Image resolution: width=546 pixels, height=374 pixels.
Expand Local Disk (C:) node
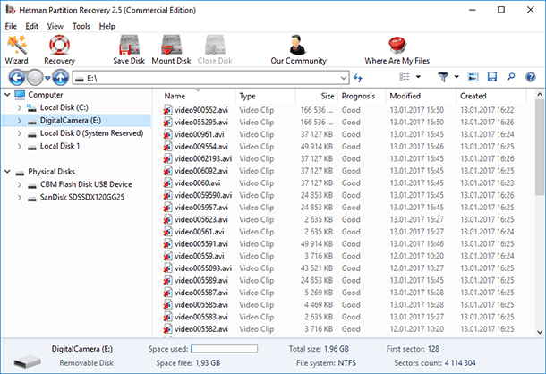click(20, 107)
